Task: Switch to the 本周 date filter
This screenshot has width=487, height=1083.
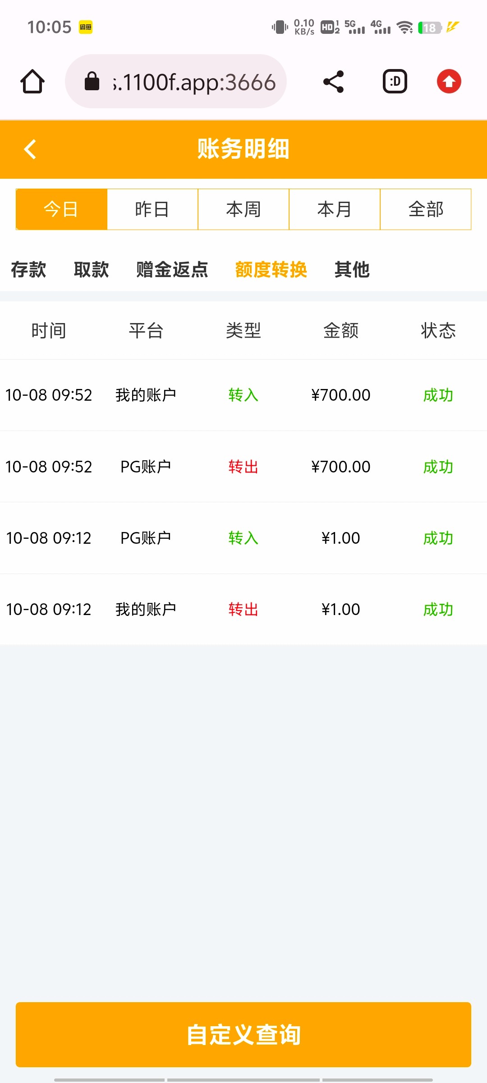Action: click(243, 209)
